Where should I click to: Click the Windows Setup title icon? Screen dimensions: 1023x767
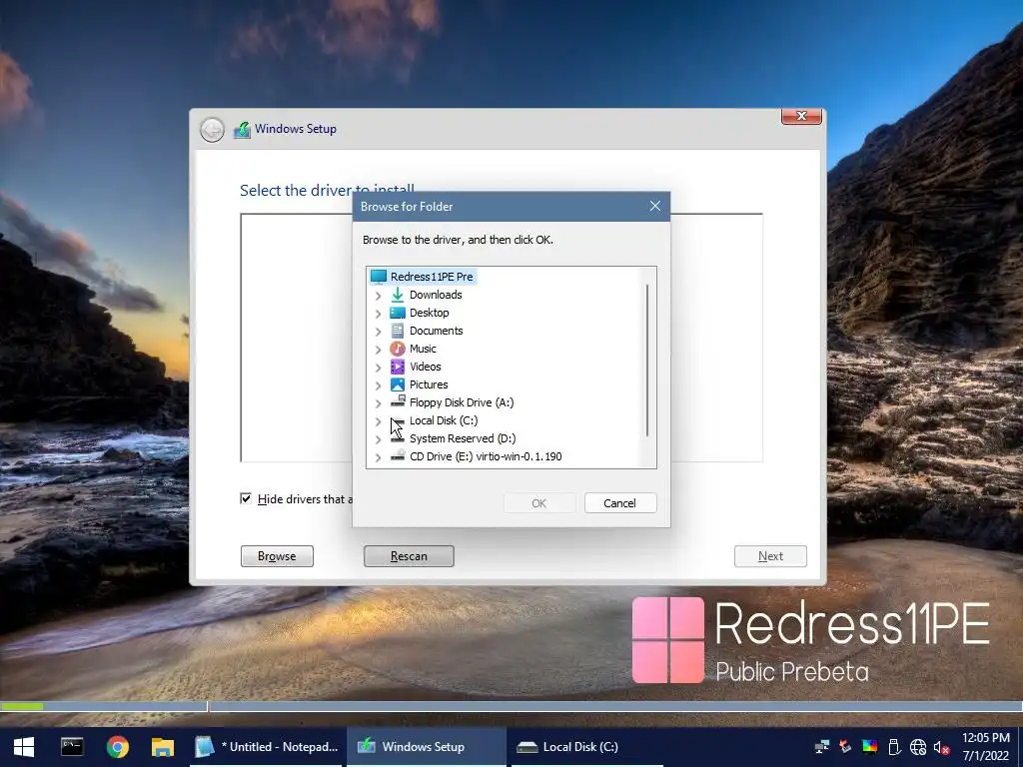(242, 130)
